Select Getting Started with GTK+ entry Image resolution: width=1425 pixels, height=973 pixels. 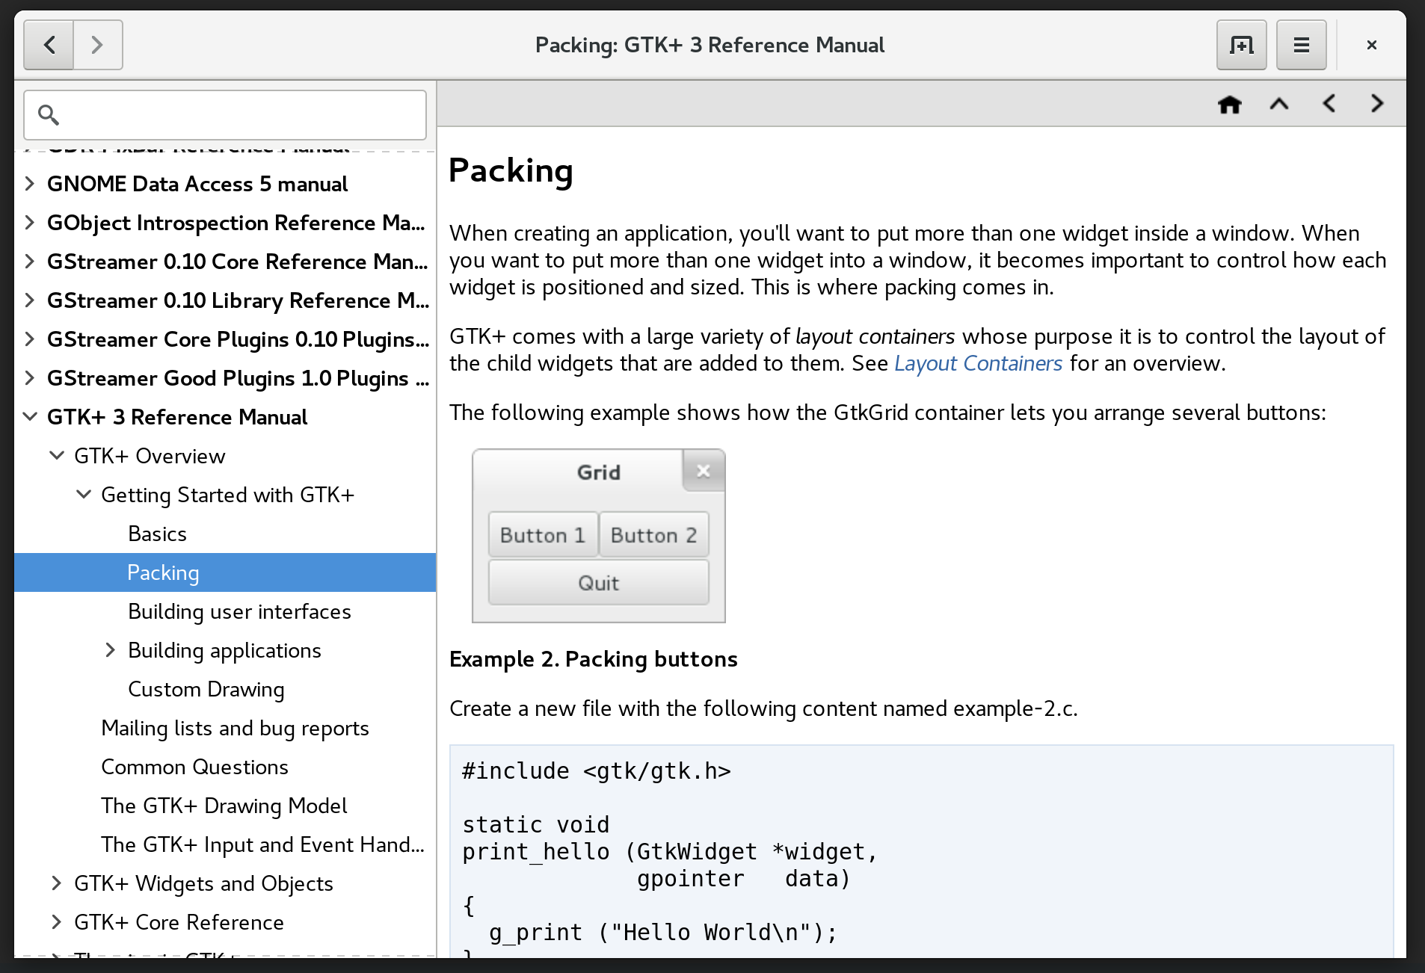[x=227, y=495]
